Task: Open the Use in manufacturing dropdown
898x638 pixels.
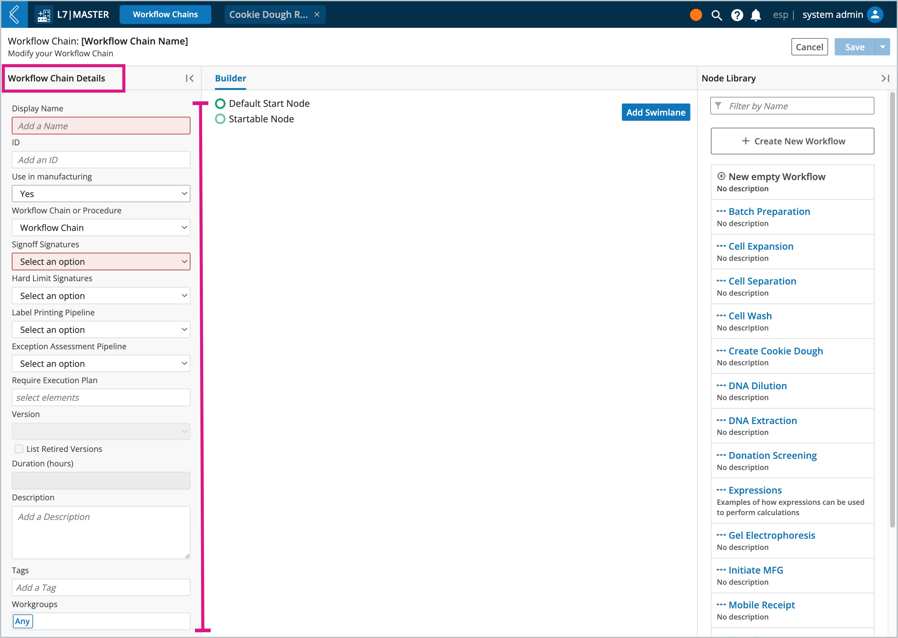Action: click(x=101, y=194)
